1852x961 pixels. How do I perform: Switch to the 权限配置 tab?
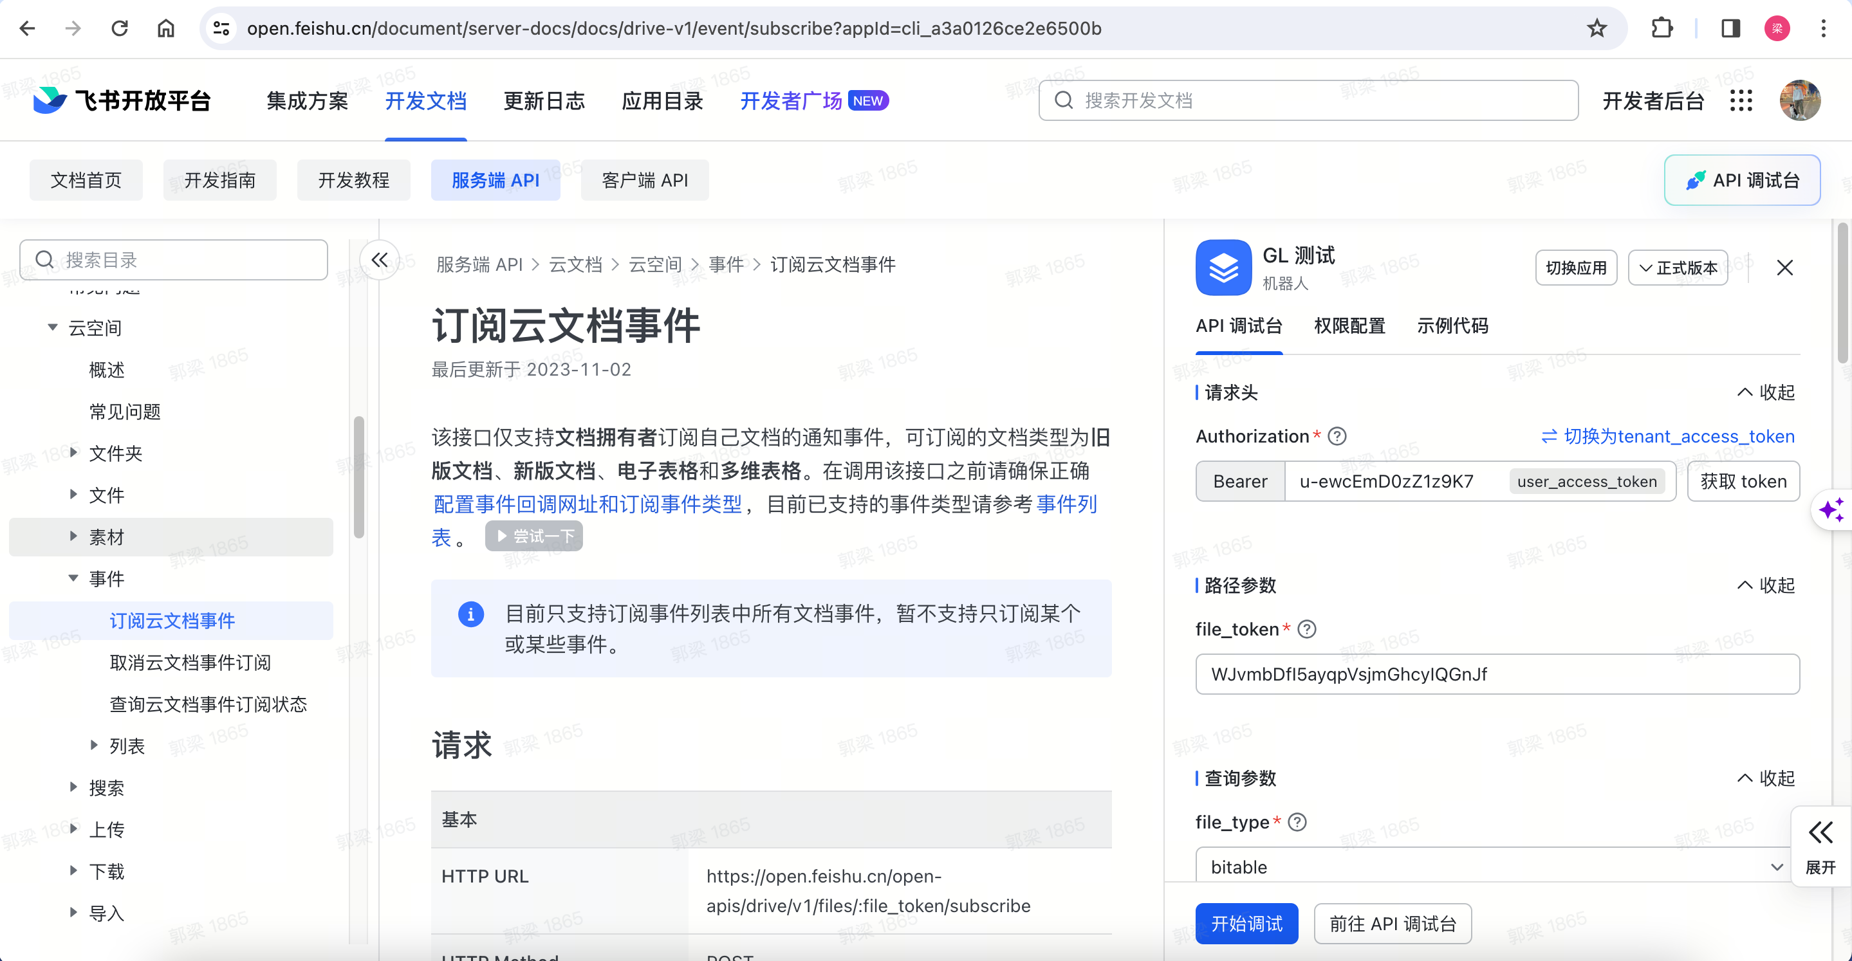pyautogui.click(x=1349, y=325)
